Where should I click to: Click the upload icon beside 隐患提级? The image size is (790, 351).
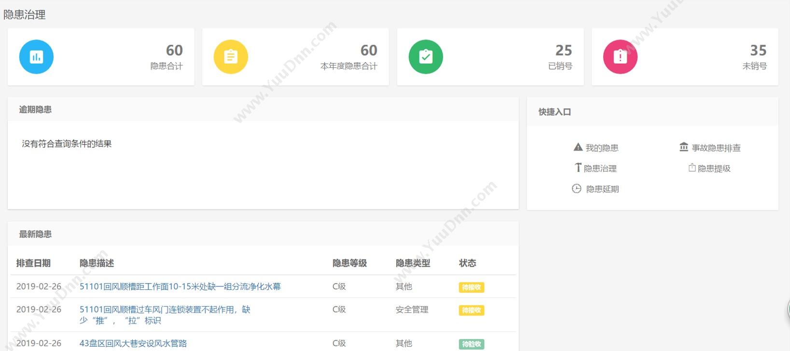(692, 168)
